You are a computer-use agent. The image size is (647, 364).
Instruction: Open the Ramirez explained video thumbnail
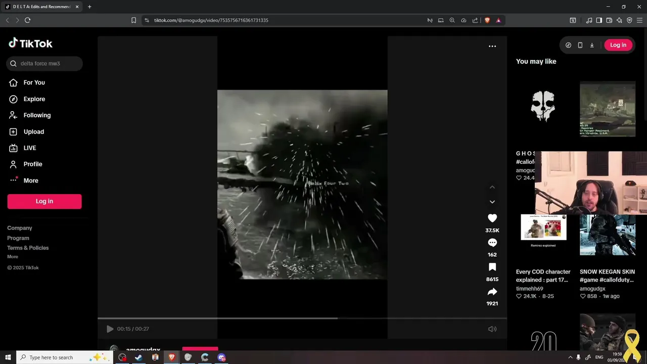(x=543, y=231)
